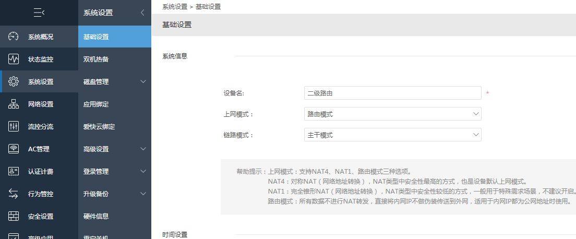Expand the 磁盘管理 submenu
The image size is (576, 239).
pos(143,81)
